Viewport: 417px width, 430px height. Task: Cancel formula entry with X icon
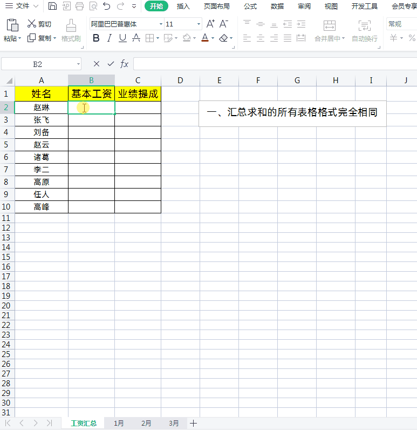97,64
